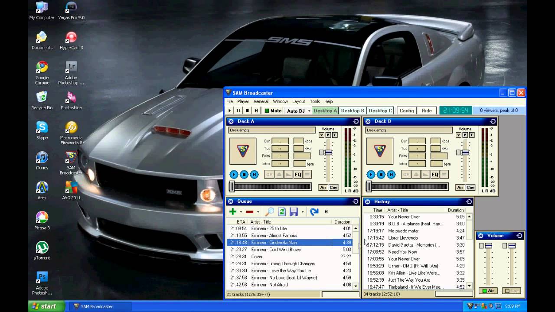This screenshot has height=312, width=555.
Task: Open the Layout menu
Action: 299,101
